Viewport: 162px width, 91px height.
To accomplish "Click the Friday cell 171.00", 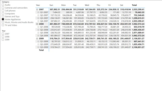I will click(x=116, y=12).
